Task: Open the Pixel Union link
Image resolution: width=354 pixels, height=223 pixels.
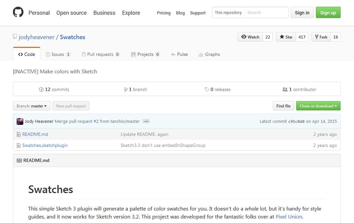Action: click(289, 217)
